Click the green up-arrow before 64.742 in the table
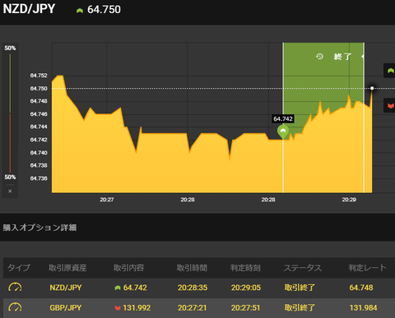This screenshot has width=395, height=318. [x=118, y=288]
